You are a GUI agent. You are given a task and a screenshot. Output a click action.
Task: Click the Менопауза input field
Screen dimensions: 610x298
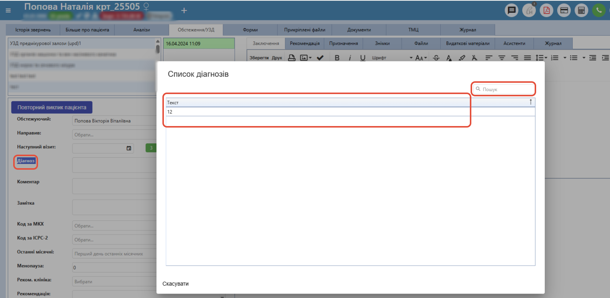click(114, 268)
